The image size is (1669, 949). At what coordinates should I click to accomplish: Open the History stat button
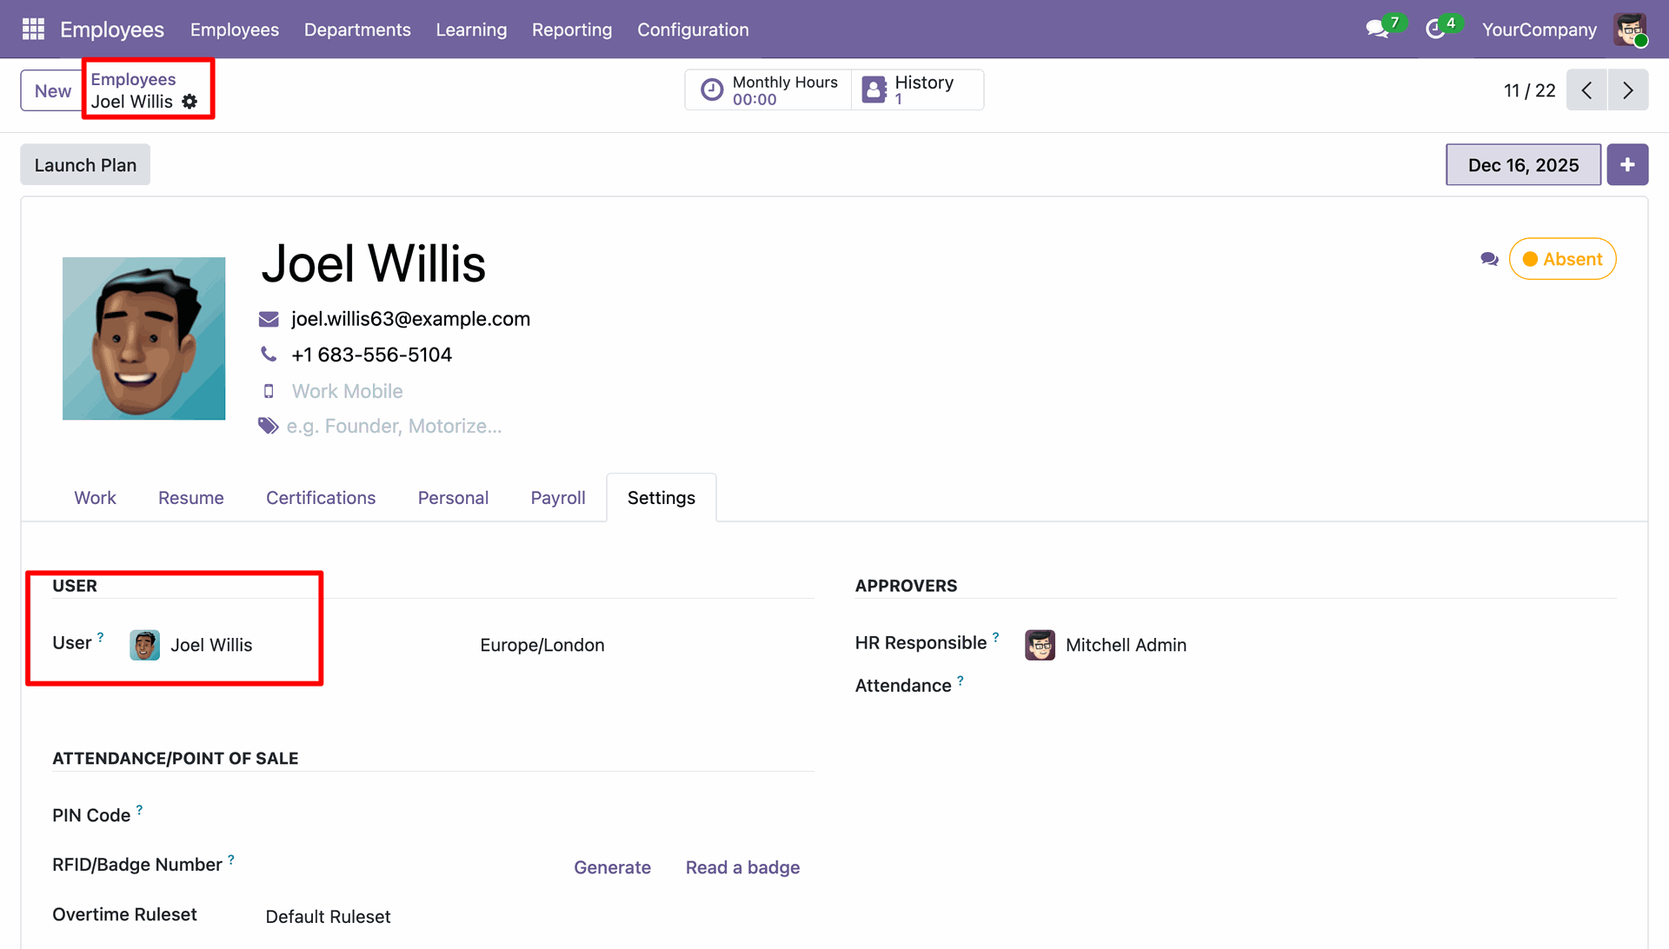click(x=918, y=90)
